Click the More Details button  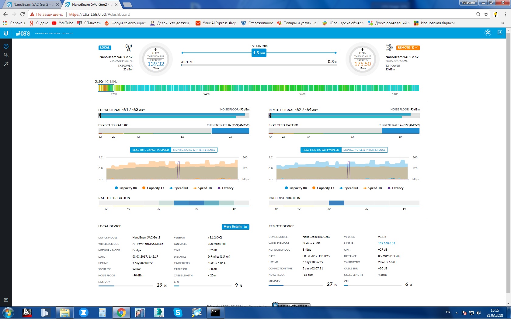click(235, 227)
